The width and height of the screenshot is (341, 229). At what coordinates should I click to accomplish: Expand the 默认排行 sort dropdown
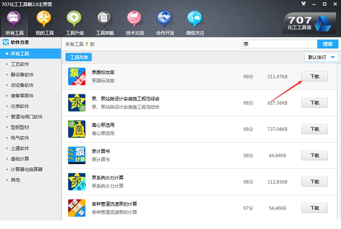(322, 57)
